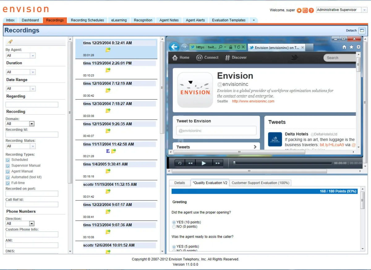
Task: Click the Envision profile logo image
Action: coord(195,90)
